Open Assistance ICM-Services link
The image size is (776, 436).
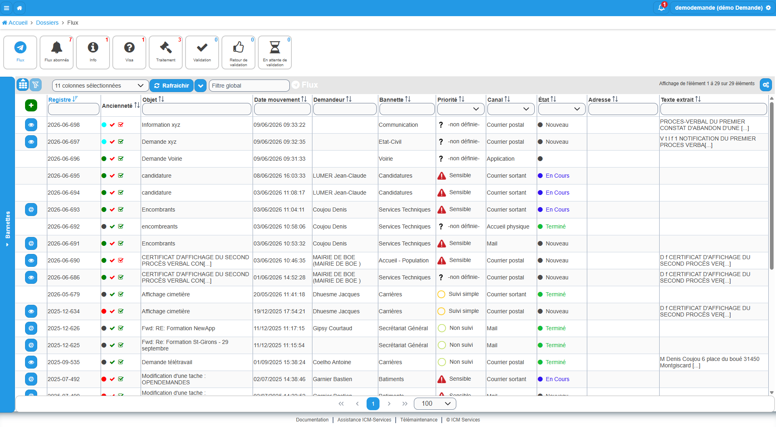pyautogui.click(x=364, y=420)
